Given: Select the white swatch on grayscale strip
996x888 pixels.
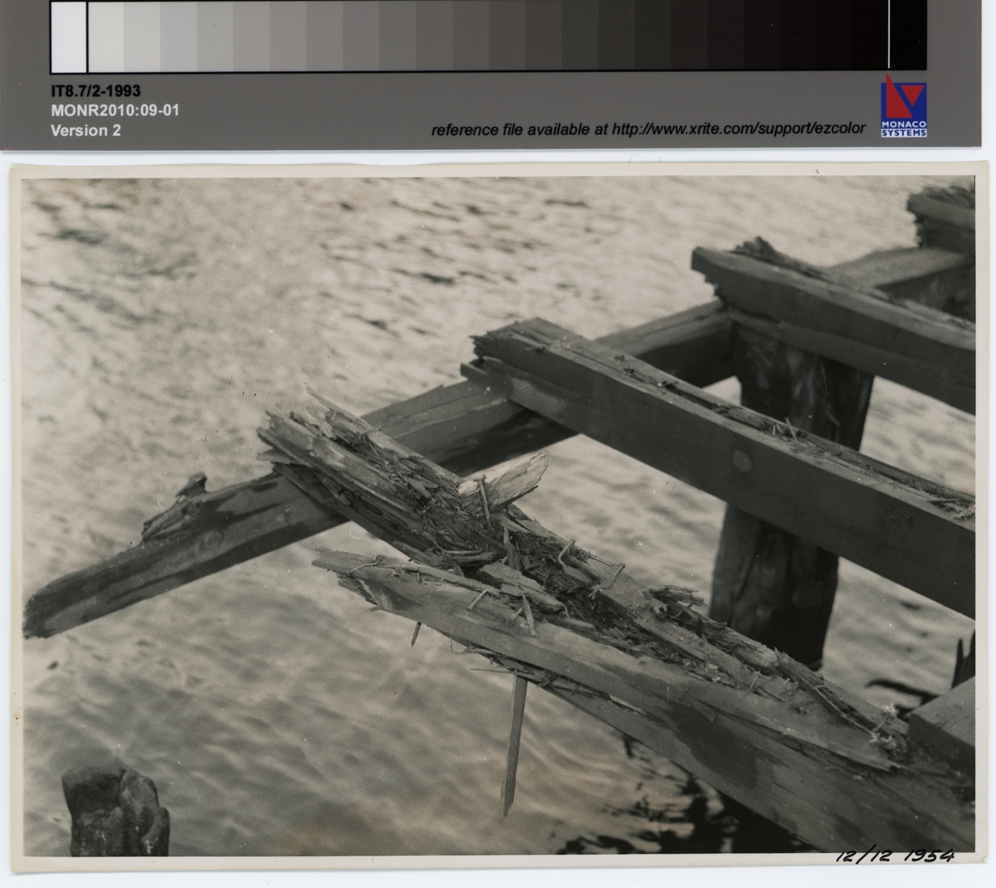Looking at the screenshot, I should 68,37.
